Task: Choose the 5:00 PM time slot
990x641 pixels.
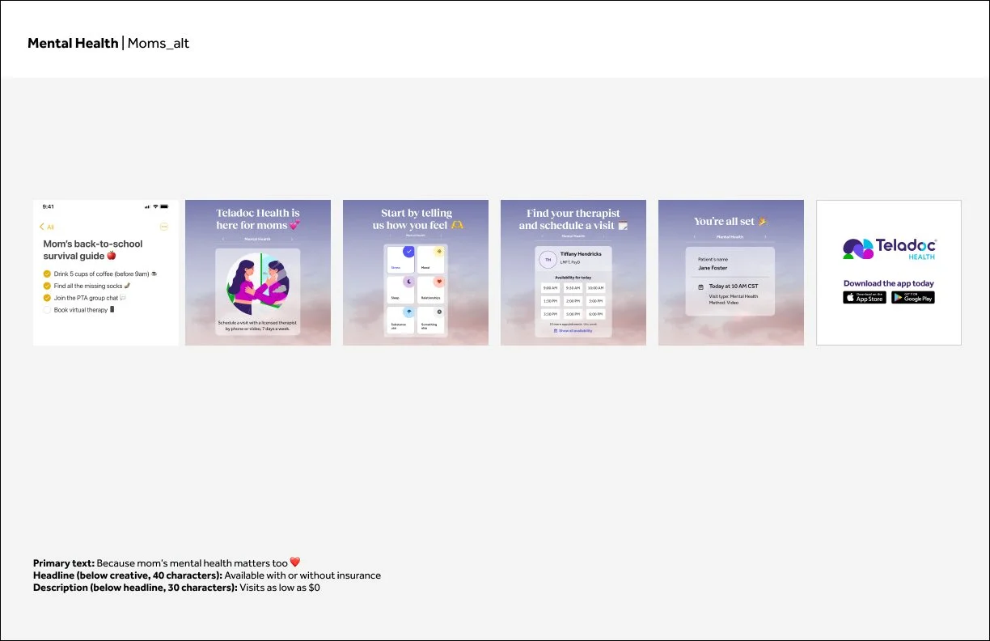Action: click(573, 314)
